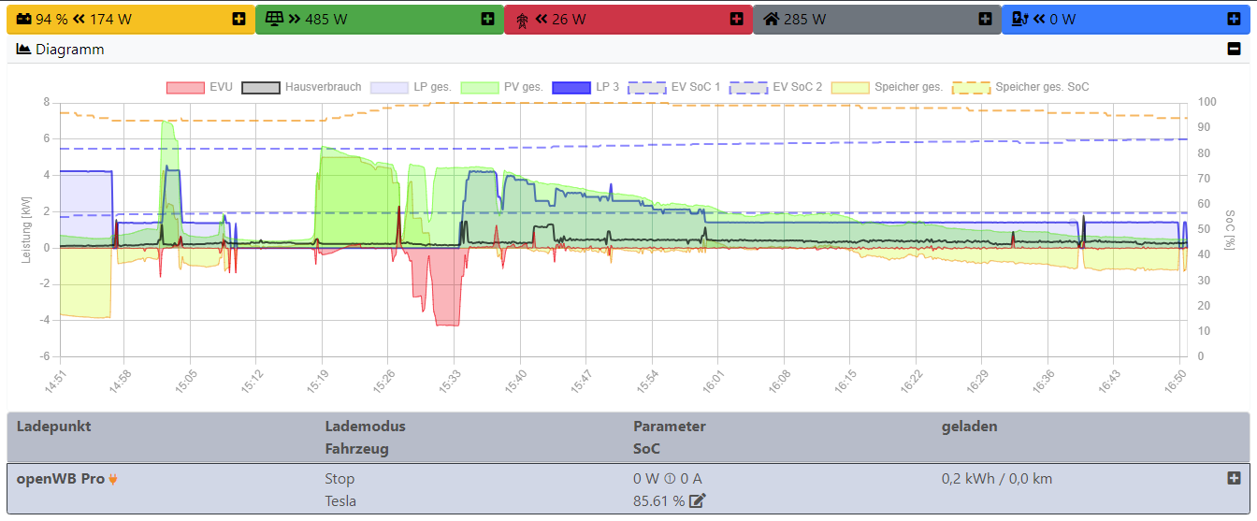The height and width of the screenshot is (521, 1257).
Task: Expand the battery storage card plus icon
Action: (238, 19)
